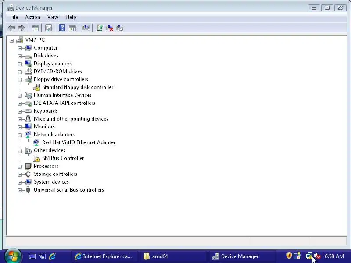Launch Internet Explorer from quick launch
Image resolution: width=351 pixels, height=263 pixels.
click(x=52, y=256)
